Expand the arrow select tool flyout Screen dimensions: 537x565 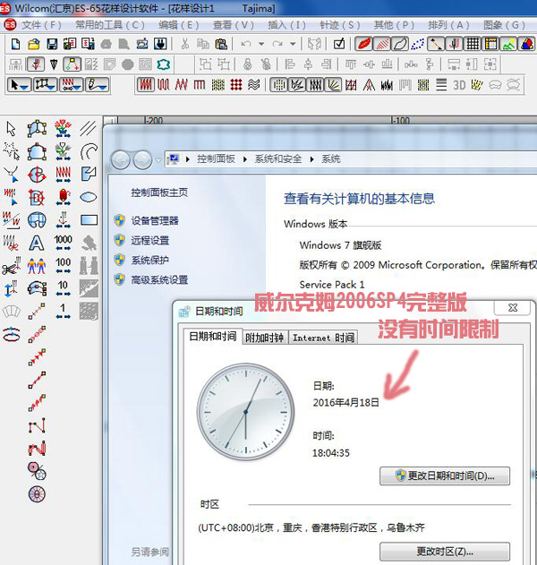pyautogui.click(x=24, y=87)
